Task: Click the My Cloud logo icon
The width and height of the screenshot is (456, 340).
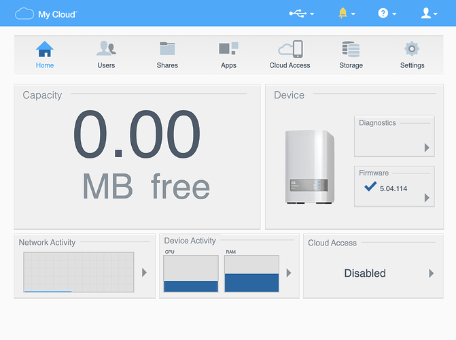Action: (x=24, y=14)
